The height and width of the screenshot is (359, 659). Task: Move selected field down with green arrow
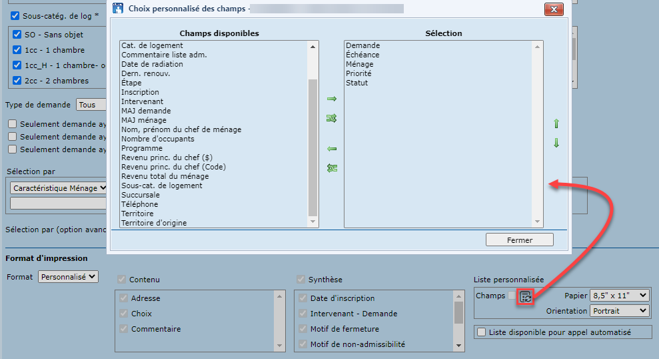[x=556, y=143]
